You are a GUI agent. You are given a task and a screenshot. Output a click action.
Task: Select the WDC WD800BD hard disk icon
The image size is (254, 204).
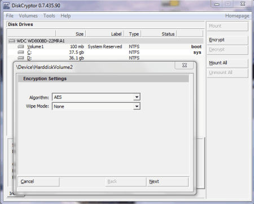pyautogui.click(x=12, y=41)
